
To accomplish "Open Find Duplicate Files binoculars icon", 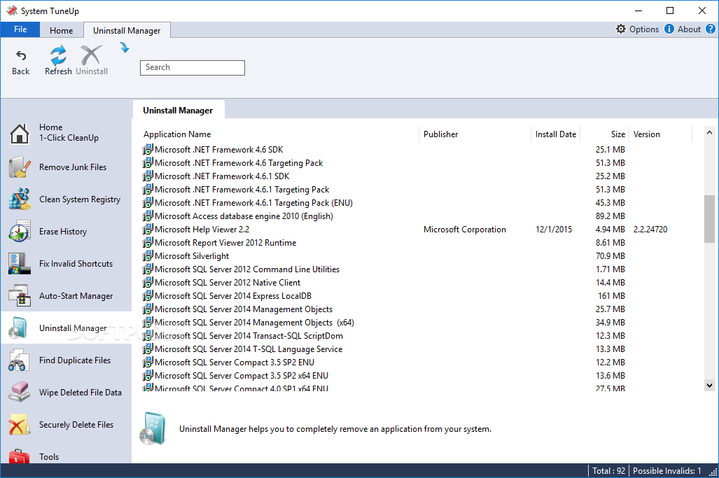I will (x=20, y=360).
